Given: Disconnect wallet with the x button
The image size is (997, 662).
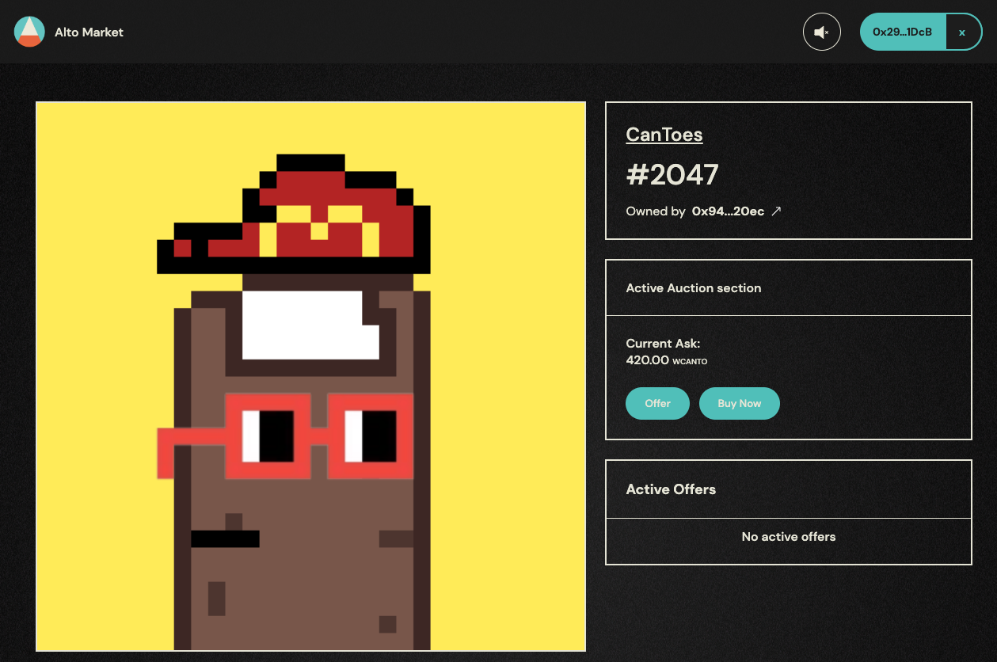Looking at the screenshot, I should coord(962,32).
